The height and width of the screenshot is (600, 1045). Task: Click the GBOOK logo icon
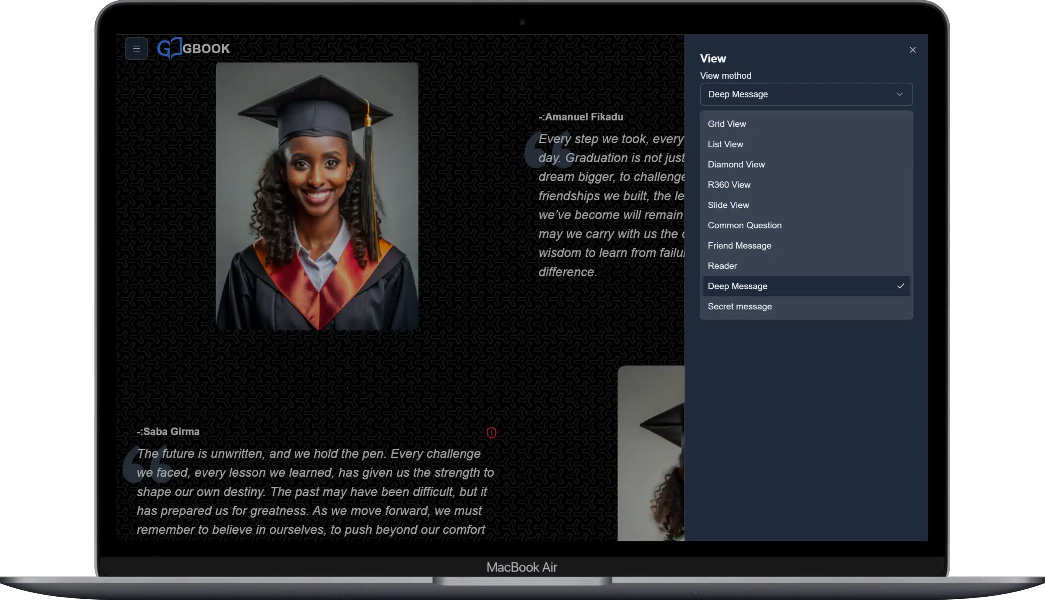point(170,48)
